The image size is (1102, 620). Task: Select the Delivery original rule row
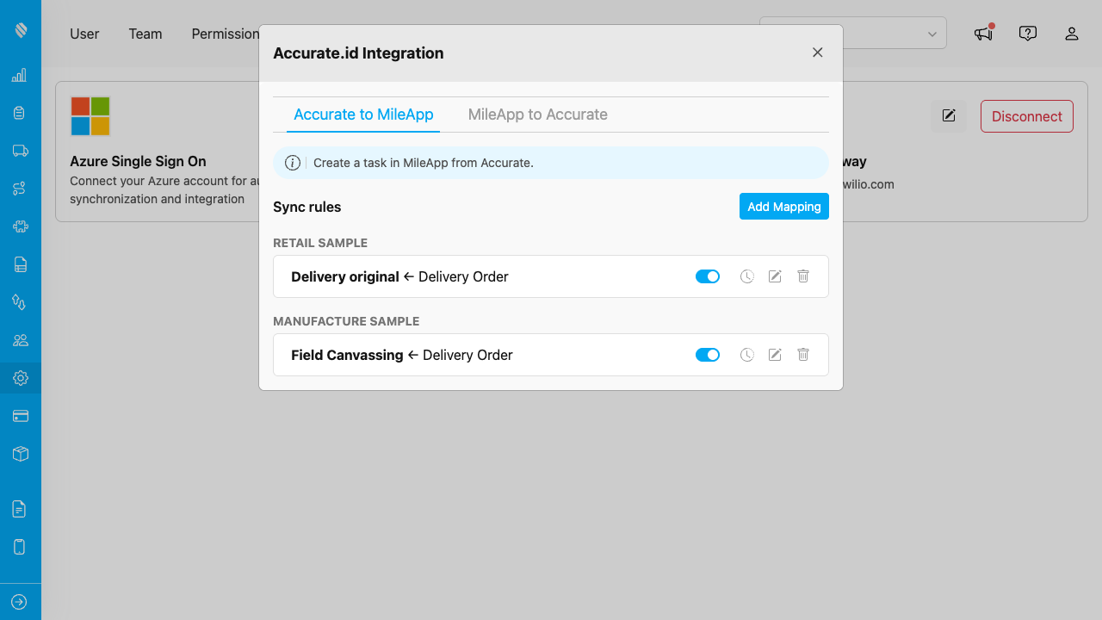[x=551, y=276]
